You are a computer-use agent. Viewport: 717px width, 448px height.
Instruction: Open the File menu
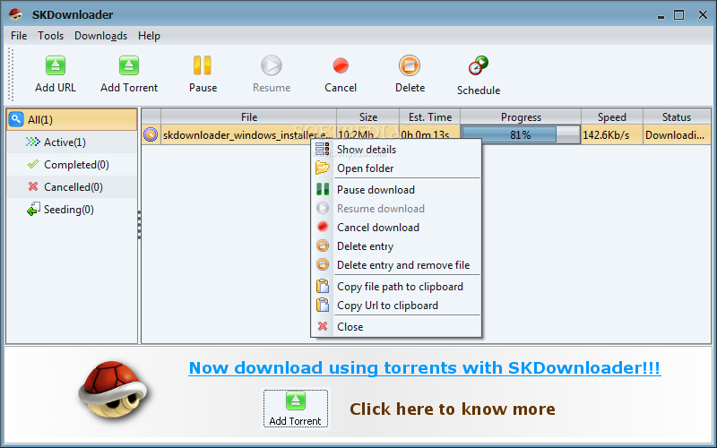pyautogui.click(x=19, y=36)
